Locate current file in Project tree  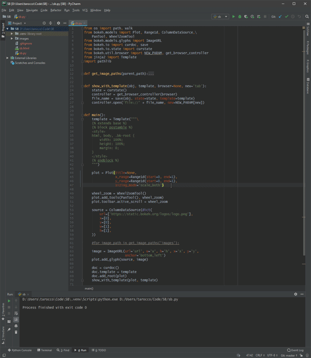click(44, 23)
